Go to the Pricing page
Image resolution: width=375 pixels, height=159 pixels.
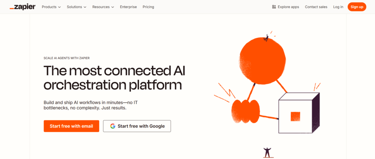tap(148, 7)
